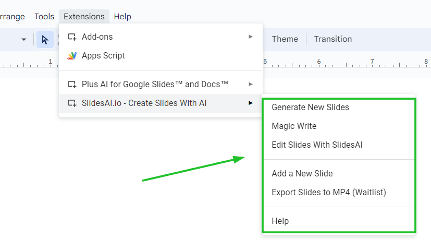Open the Help menu in menu bar

[122, 17]
